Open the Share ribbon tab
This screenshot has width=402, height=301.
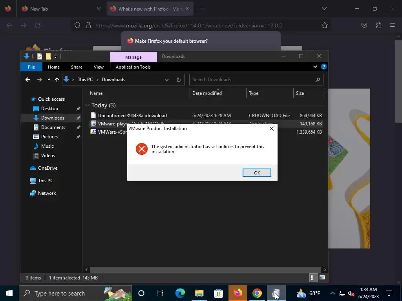coord(77,67)
